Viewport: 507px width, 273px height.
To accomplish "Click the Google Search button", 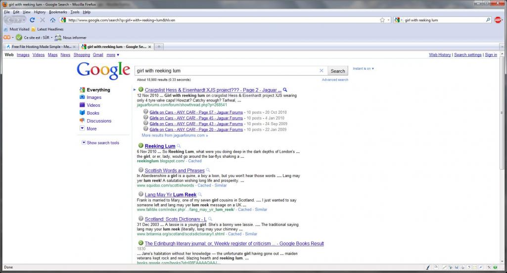I will pos(337,71).
